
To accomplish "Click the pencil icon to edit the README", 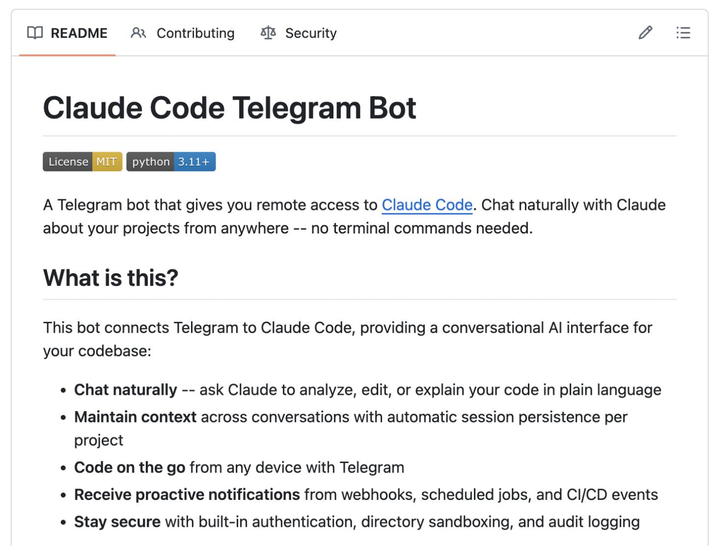I will (645, 33).
